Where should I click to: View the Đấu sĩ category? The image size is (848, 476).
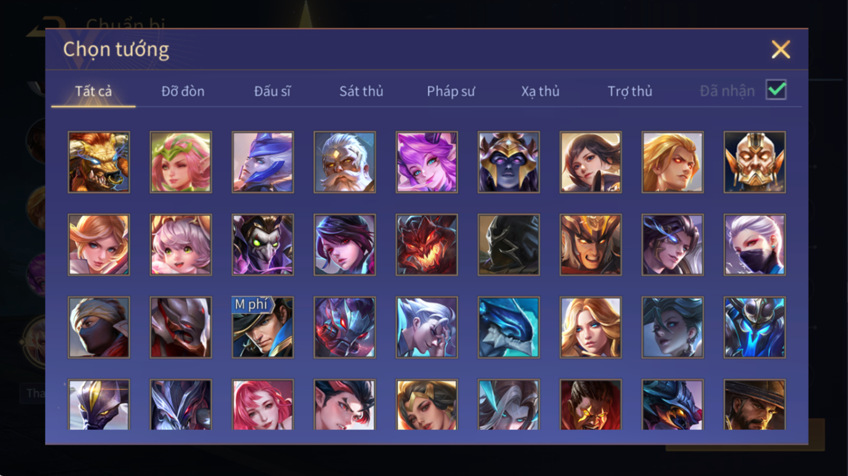coord(272,91)
